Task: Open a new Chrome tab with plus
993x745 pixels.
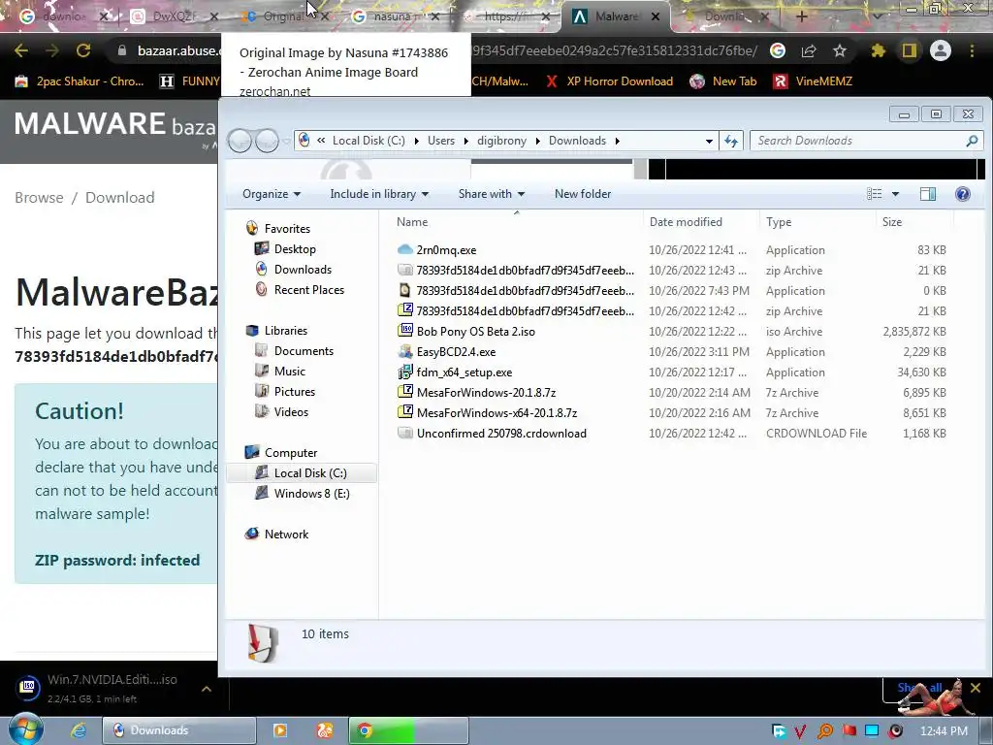Action: (802, 16)
